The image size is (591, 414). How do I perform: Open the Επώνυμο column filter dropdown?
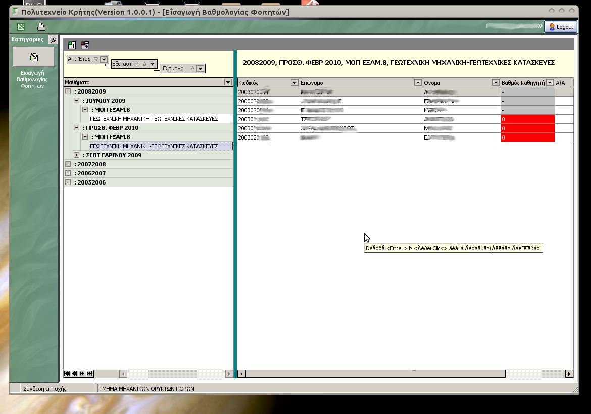pos(417,83)
